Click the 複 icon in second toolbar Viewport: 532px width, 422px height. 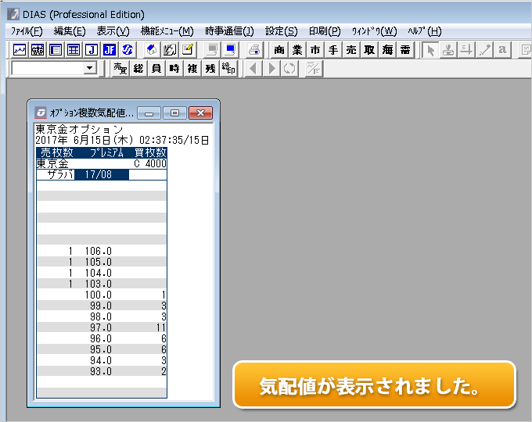(192, 69)
